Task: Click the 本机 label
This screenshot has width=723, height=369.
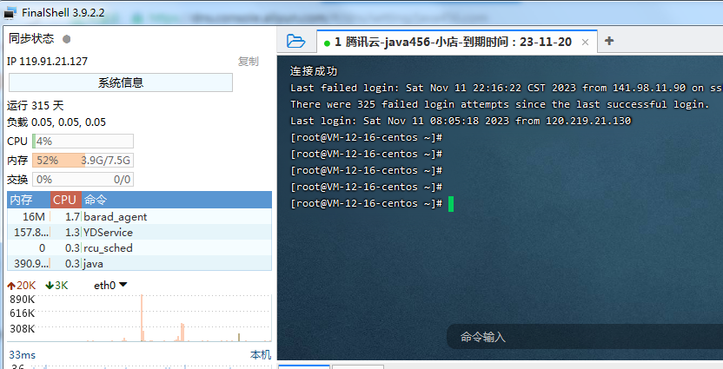Action: pyautogui.click(x=261, y=355)
